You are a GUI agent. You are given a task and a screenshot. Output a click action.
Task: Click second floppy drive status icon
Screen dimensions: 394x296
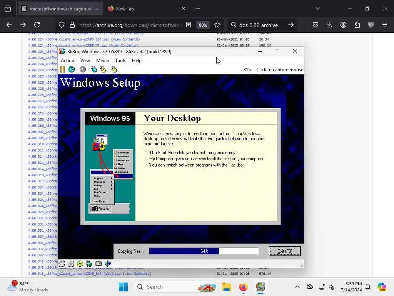[x=71, y=264]
